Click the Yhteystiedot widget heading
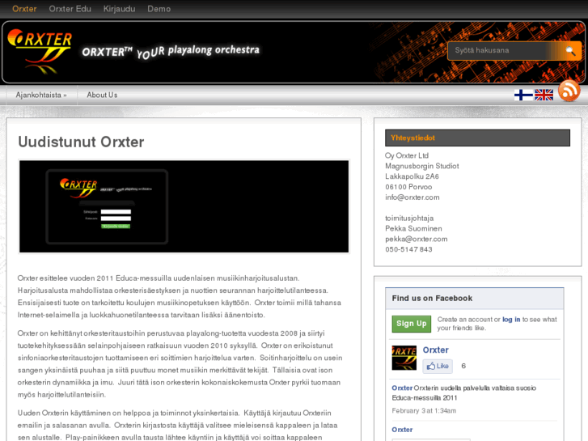Screen dimensions: 588x441 [477, 138]
